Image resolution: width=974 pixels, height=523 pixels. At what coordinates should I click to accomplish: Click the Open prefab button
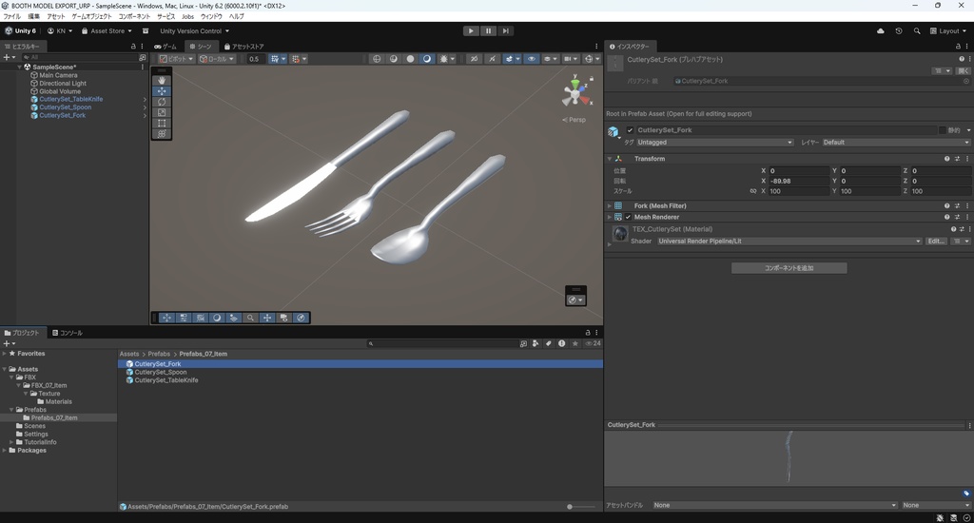(x=964, y=70)
